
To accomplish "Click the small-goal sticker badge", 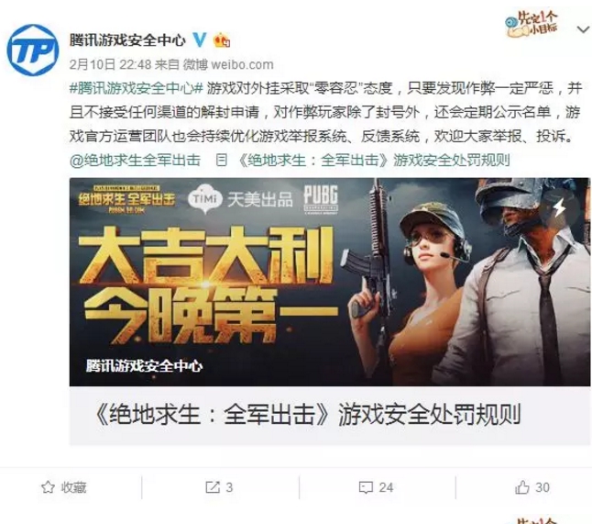I will [532, 24].
